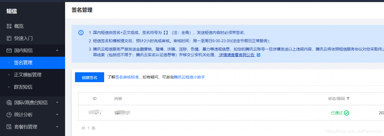This screenshot has width=384, height=136.
Task: Click the external link icon after 官网公告
Action: [258, 55]
